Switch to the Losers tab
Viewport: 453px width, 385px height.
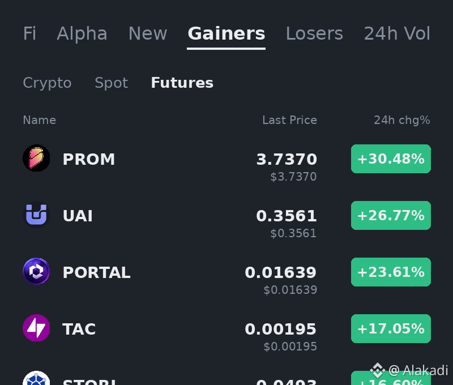click(x=314, y=33)
